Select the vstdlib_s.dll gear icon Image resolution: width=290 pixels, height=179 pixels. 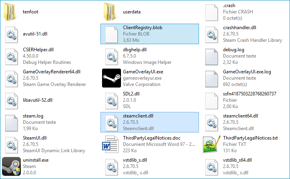pyautogui.click(x=112, y=167)
